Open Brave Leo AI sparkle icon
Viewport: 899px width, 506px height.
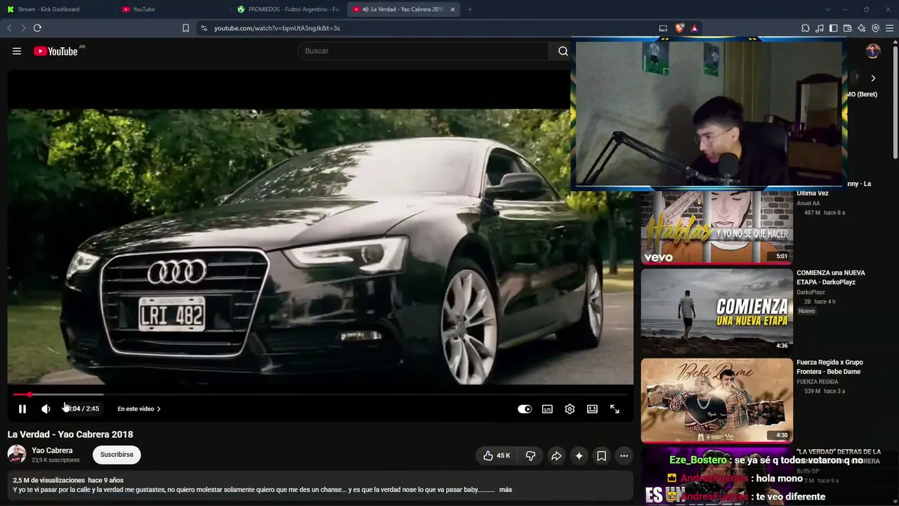(862, 28)
